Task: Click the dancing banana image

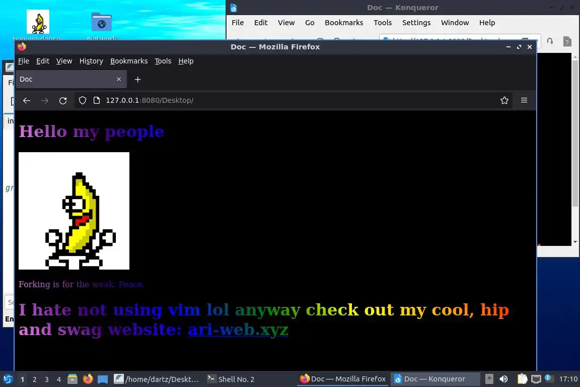Action: click(74, 211)
